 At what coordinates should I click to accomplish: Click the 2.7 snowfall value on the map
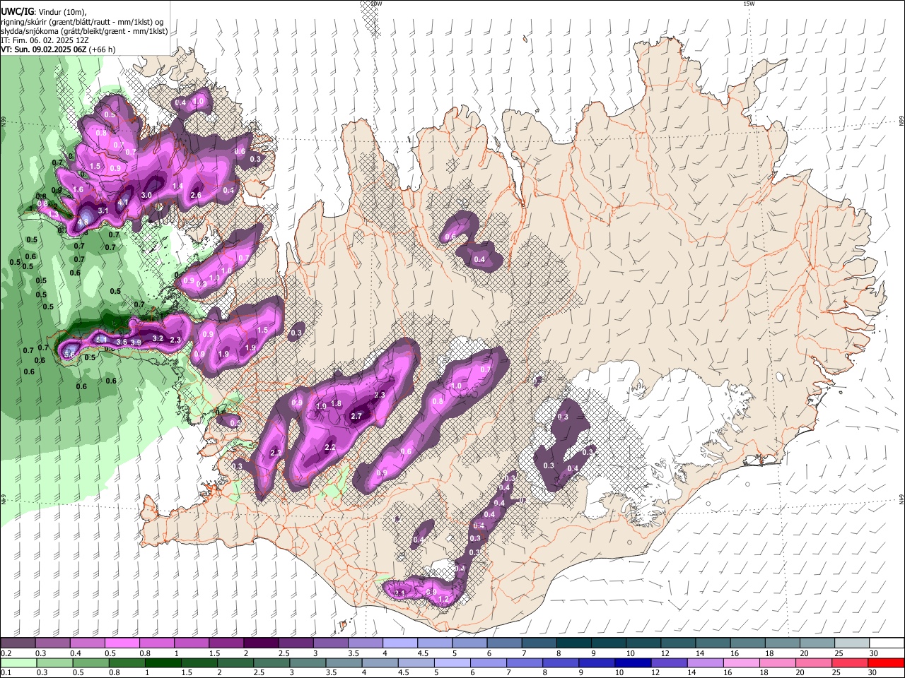(356, 417)
